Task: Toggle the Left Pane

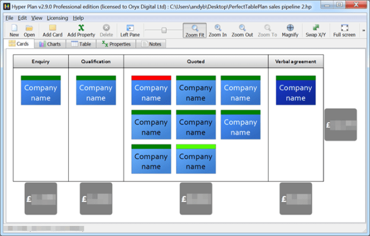Action: tap(130, 31)
